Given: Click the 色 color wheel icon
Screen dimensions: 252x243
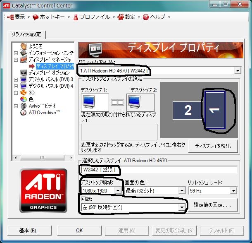Looking at the screenshot, I should click(x=24, y=99).
